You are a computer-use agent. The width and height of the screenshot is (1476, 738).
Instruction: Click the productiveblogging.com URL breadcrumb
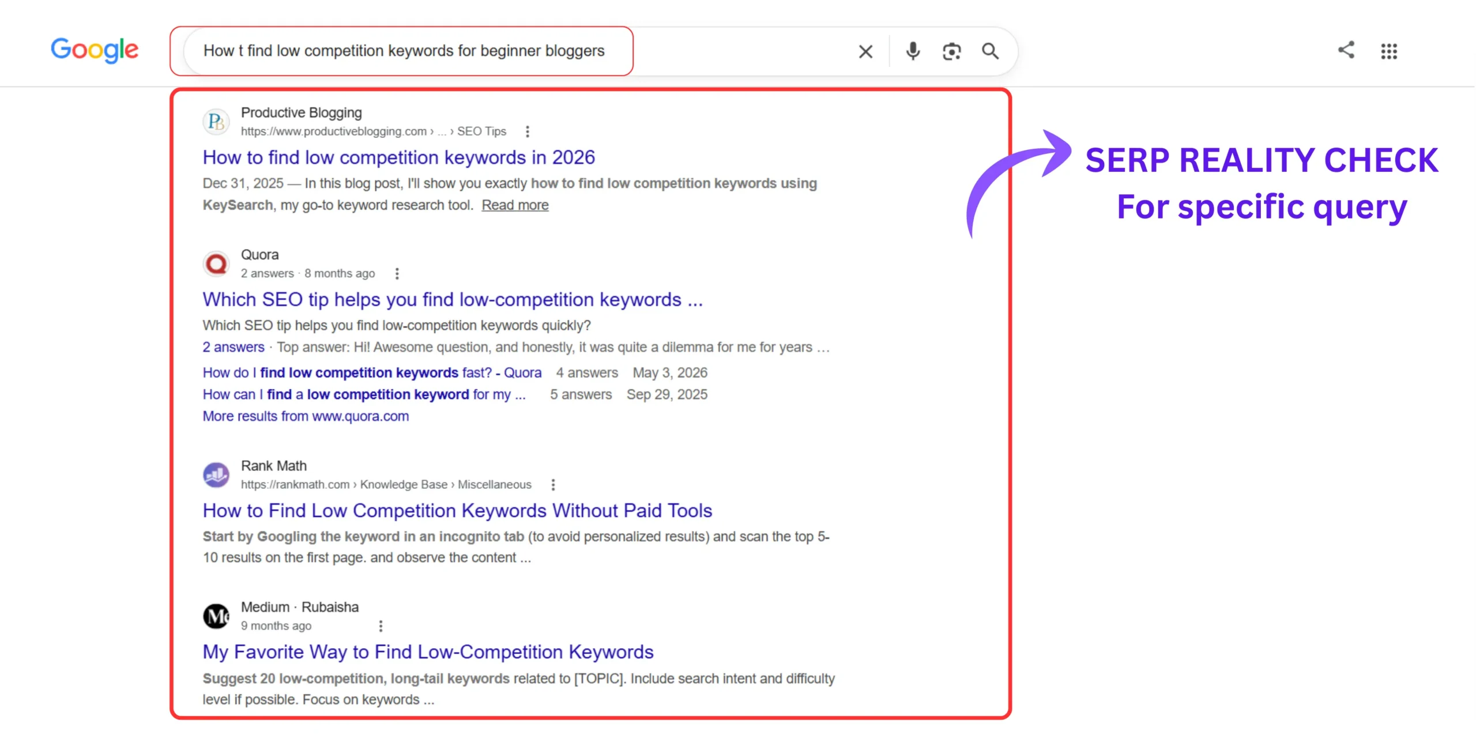pos(373,131)
